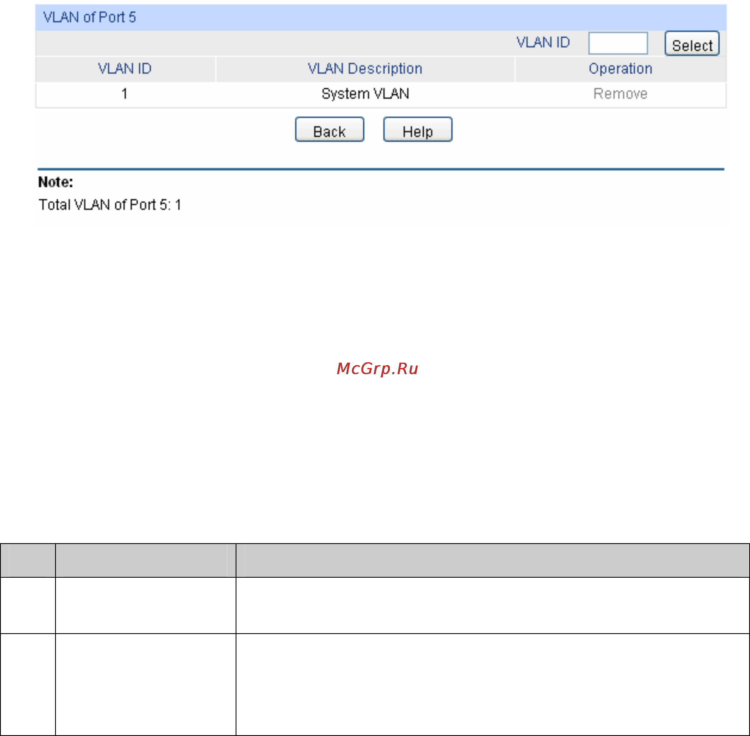Click the 'Total VLAN of Port 5: 1' note
This screenshot has height=736, width=750.
click(x=110, y=205)
